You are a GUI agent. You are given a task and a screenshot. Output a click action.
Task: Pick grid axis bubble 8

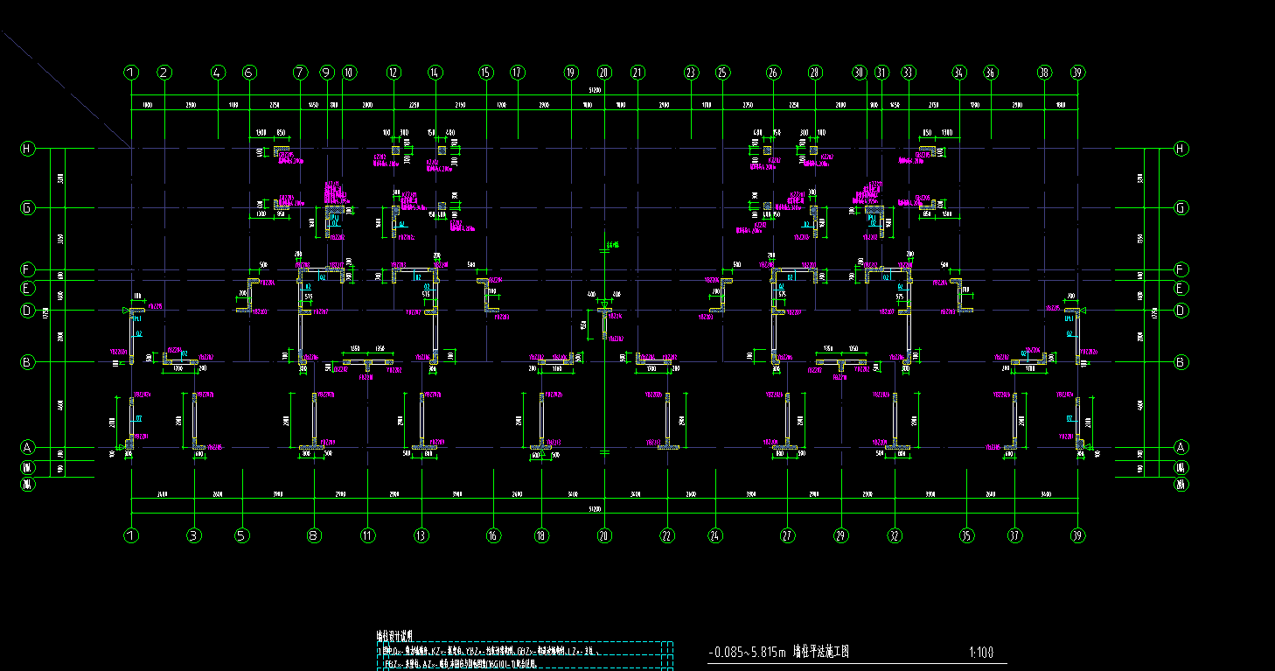pos(314,535)
